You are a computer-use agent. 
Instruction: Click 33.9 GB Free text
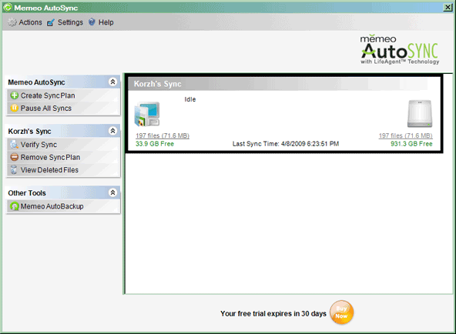pos(155,144)
